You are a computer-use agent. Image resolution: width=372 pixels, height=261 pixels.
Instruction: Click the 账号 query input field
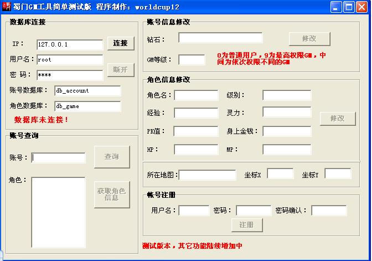tap(59, 158)
